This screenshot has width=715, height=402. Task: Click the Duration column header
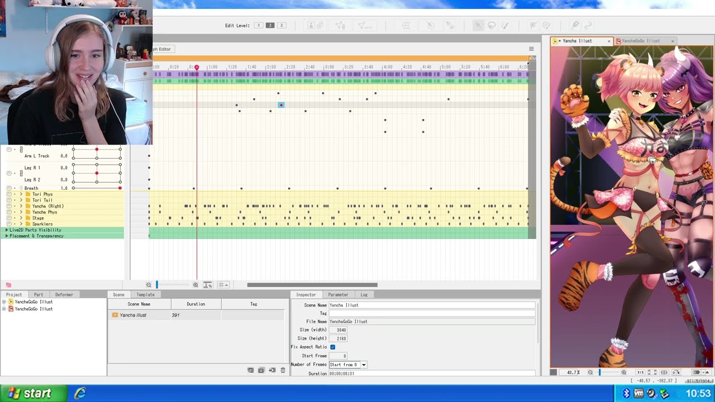pos(196,304)
